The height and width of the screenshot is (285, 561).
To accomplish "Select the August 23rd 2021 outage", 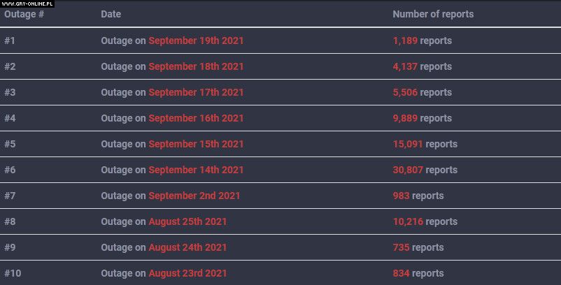I will click(x=187, y=273).
